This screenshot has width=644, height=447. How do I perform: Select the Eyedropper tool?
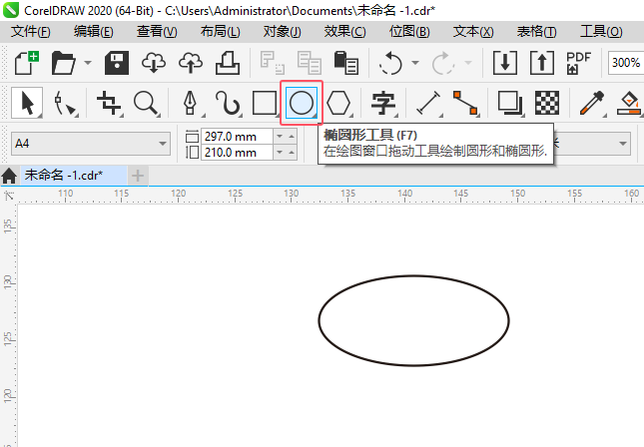pyautogui.click(x=592, y=103)
